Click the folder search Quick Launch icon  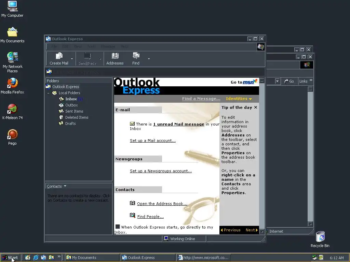(x=51, y=258)
